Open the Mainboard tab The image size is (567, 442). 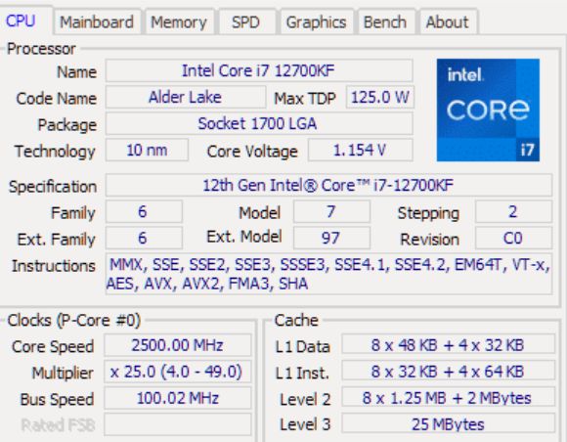(x=97, y=22)
